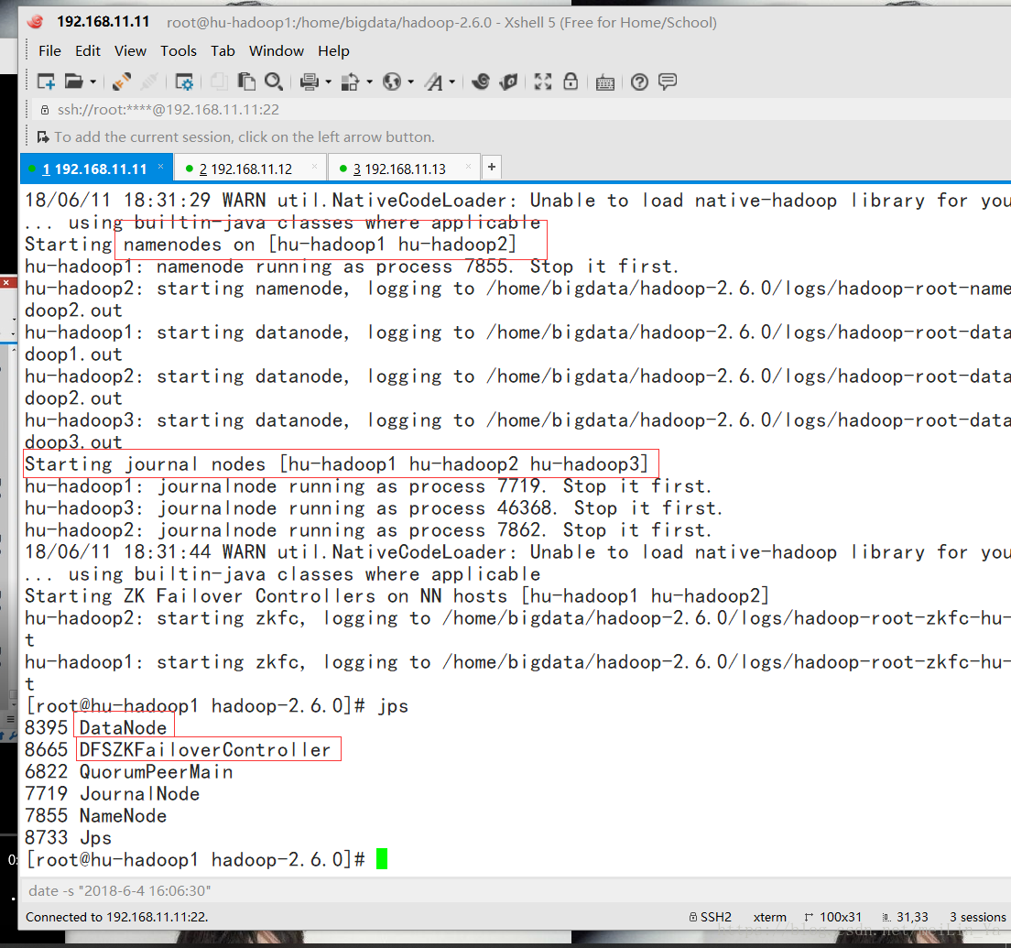The height and width of the screenshot is (948, 1011).
Task: Click the address bar ssh://root:****@192.168.11.11:22
Action: point(168,110)
